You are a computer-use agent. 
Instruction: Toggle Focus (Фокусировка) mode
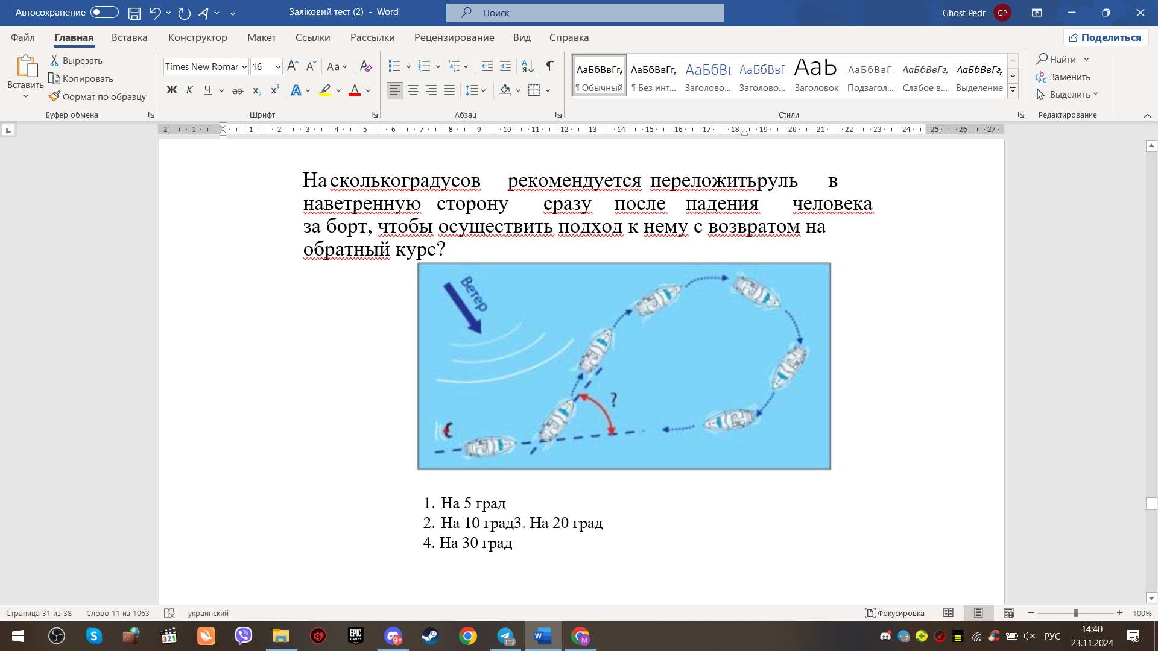(x=894, y=613)
